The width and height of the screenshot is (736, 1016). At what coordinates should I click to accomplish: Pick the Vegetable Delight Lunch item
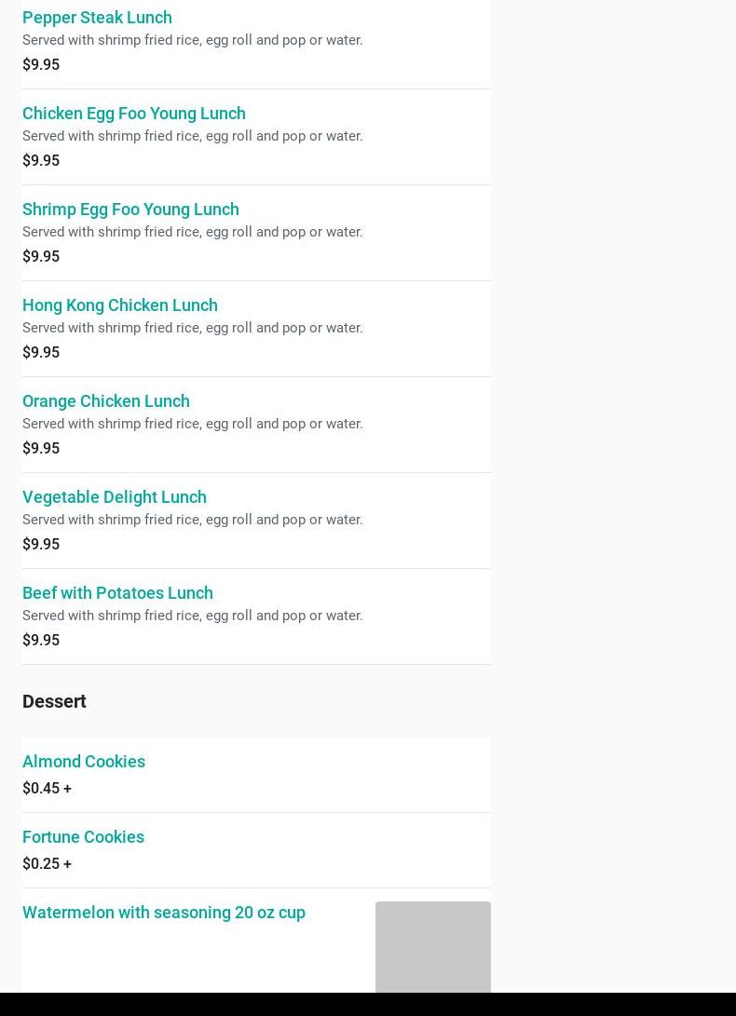[x=115, y=497]
